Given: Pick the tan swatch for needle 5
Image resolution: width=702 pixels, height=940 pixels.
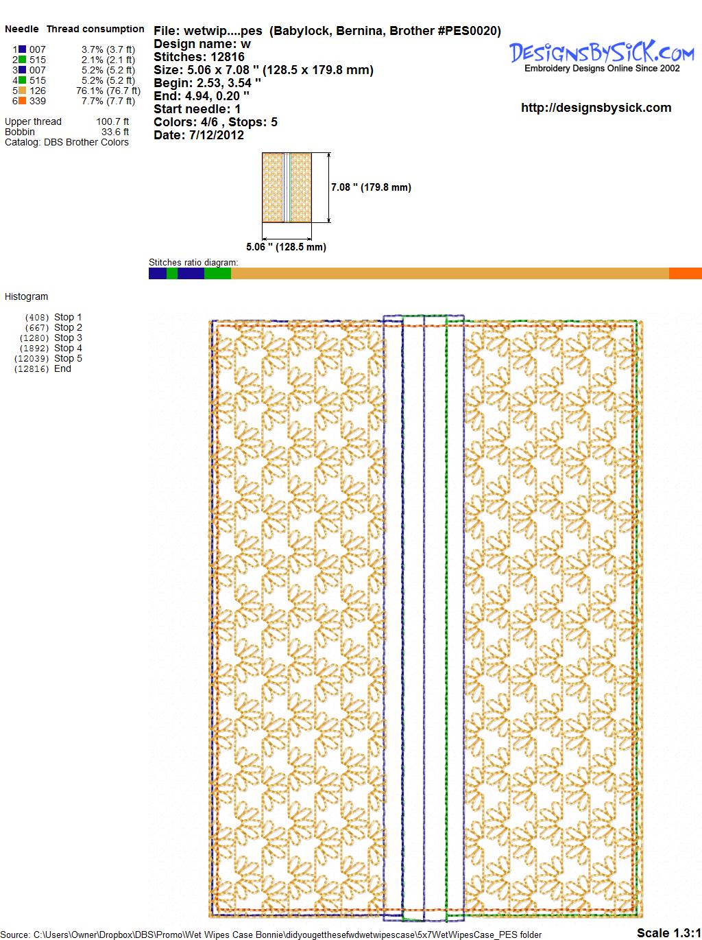Looking at the screenshot, I should point(23,91).
